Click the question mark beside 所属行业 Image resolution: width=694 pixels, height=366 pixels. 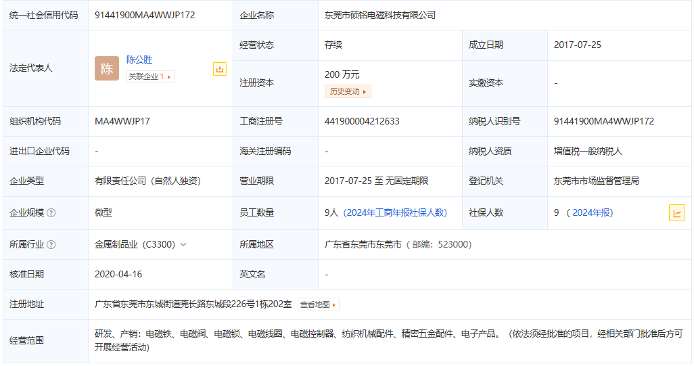coord(51,245)
